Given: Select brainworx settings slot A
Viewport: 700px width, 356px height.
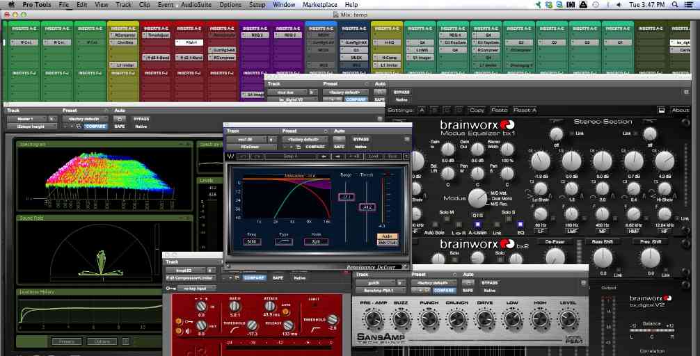Looking at the screenshot, I should (x=422, y=110).
